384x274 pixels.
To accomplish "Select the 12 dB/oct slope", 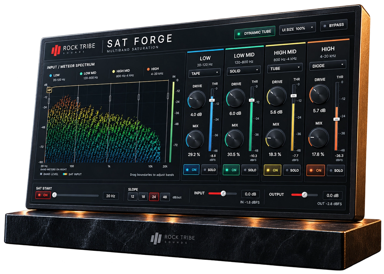I will tap(132, 197).
